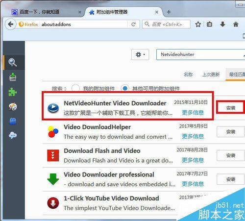The image size is (245, 221).
Task: Click the date 2017年7月27日
Action: [x=192, y=173]
